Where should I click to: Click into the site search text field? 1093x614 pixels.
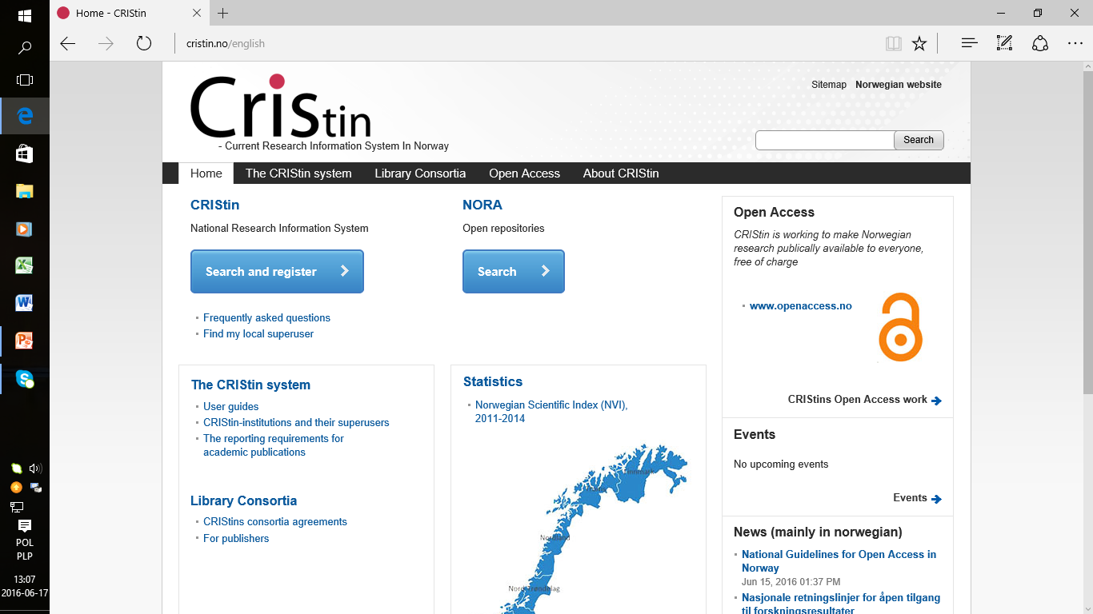(825, 140)
